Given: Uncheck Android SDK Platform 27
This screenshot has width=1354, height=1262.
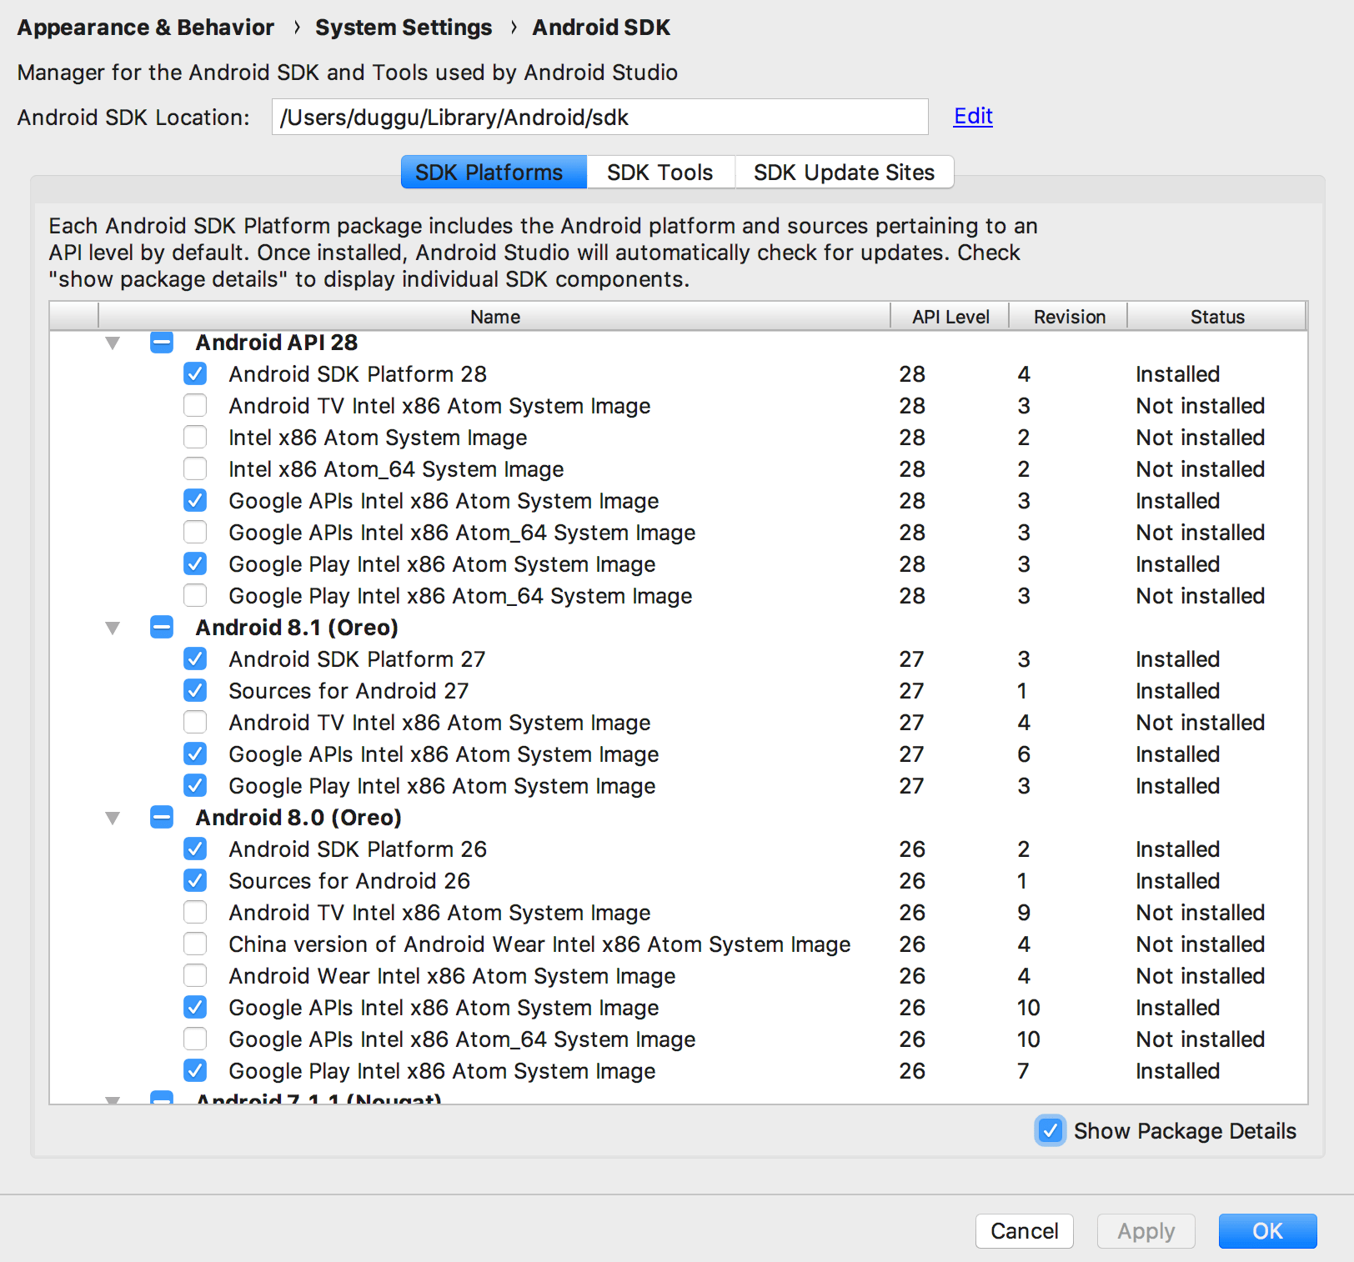Looking at the screenshot, I should 195,659.
